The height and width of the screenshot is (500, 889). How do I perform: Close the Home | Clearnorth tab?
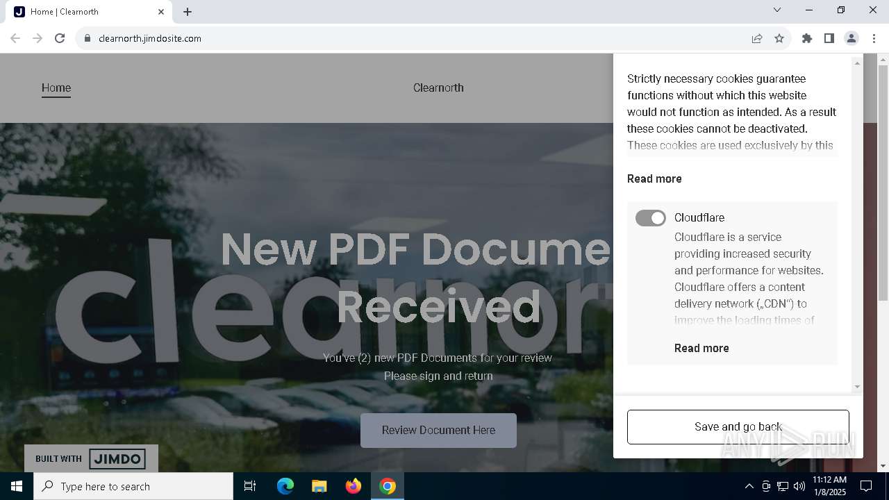[x=161, y=12]
